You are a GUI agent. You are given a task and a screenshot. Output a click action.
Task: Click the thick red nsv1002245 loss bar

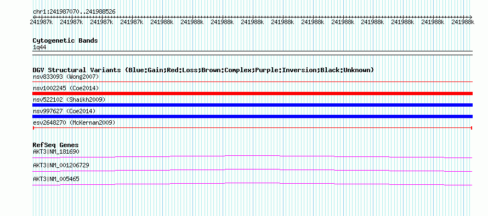pos(252,94)
